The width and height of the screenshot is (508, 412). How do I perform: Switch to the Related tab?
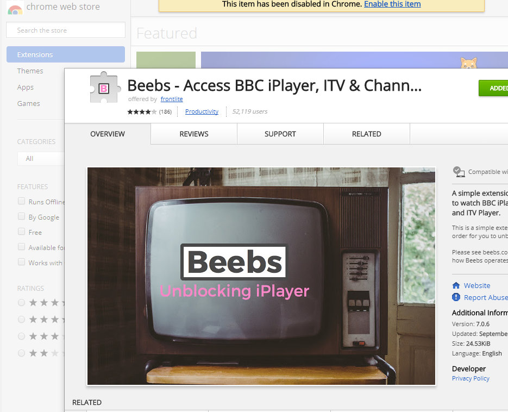pos(366,134)
